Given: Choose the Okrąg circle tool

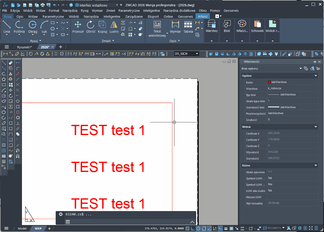Looking at the screenshot, I should click(x=32, y=27).
